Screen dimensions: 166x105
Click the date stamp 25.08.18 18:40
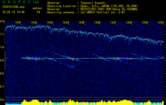pyautogui.click(x=13, y=12)
